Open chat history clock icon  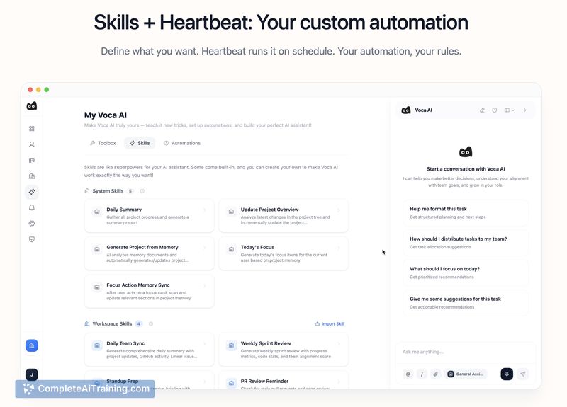pyautogui.click(x=494, y=110)
